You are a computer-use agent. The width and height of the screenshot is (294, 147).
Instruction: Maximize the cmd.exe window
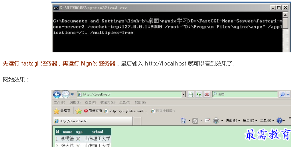(279, 8)
